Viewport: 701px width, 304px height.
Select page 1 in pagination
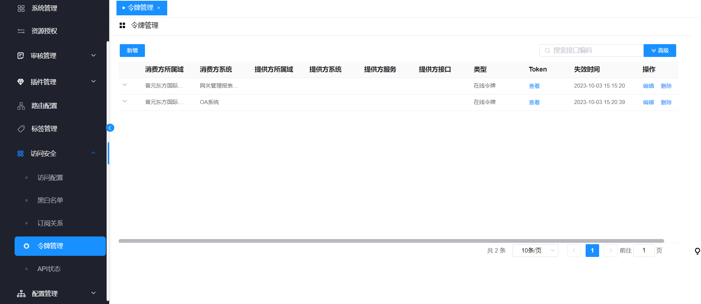point(592,250)
